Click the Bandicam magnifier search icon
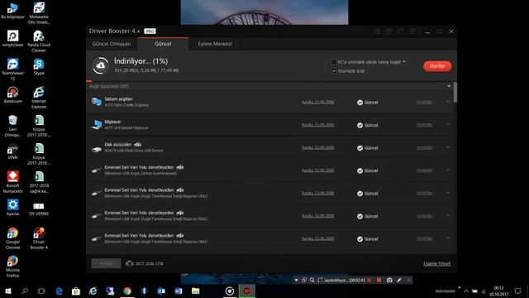Viewport: 529px width, 298px height. pyautogui.click(x=312, y=280)
